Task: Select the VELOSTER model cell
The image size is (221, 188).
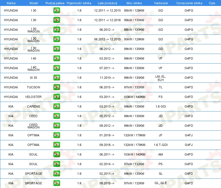Action: (x=33, y=97)
